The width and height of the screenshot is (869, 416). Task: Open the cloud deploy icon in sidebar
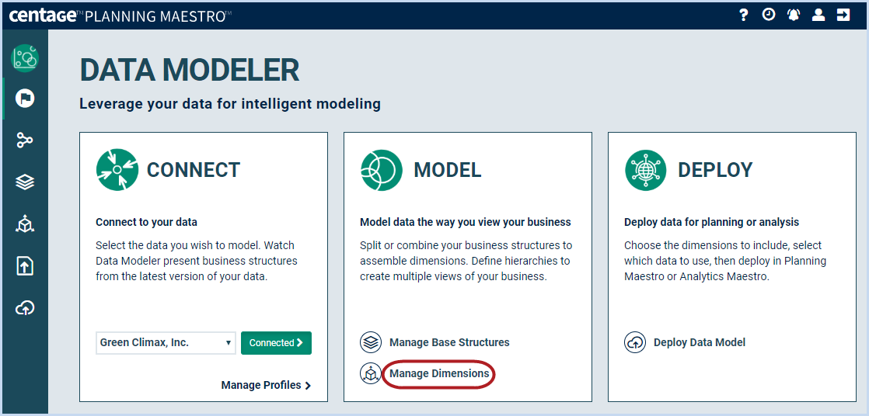pyautogui.click(x=25, y=308)
